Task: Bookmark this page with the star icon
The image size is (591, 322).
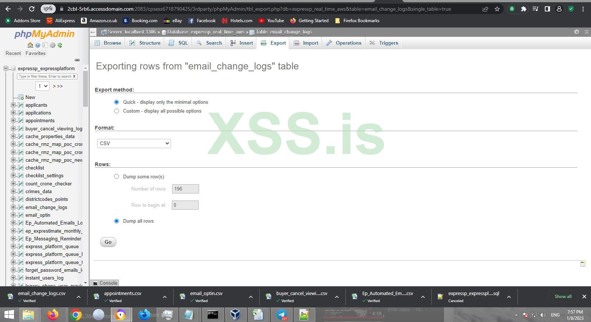Action: [x=497, y=9]
